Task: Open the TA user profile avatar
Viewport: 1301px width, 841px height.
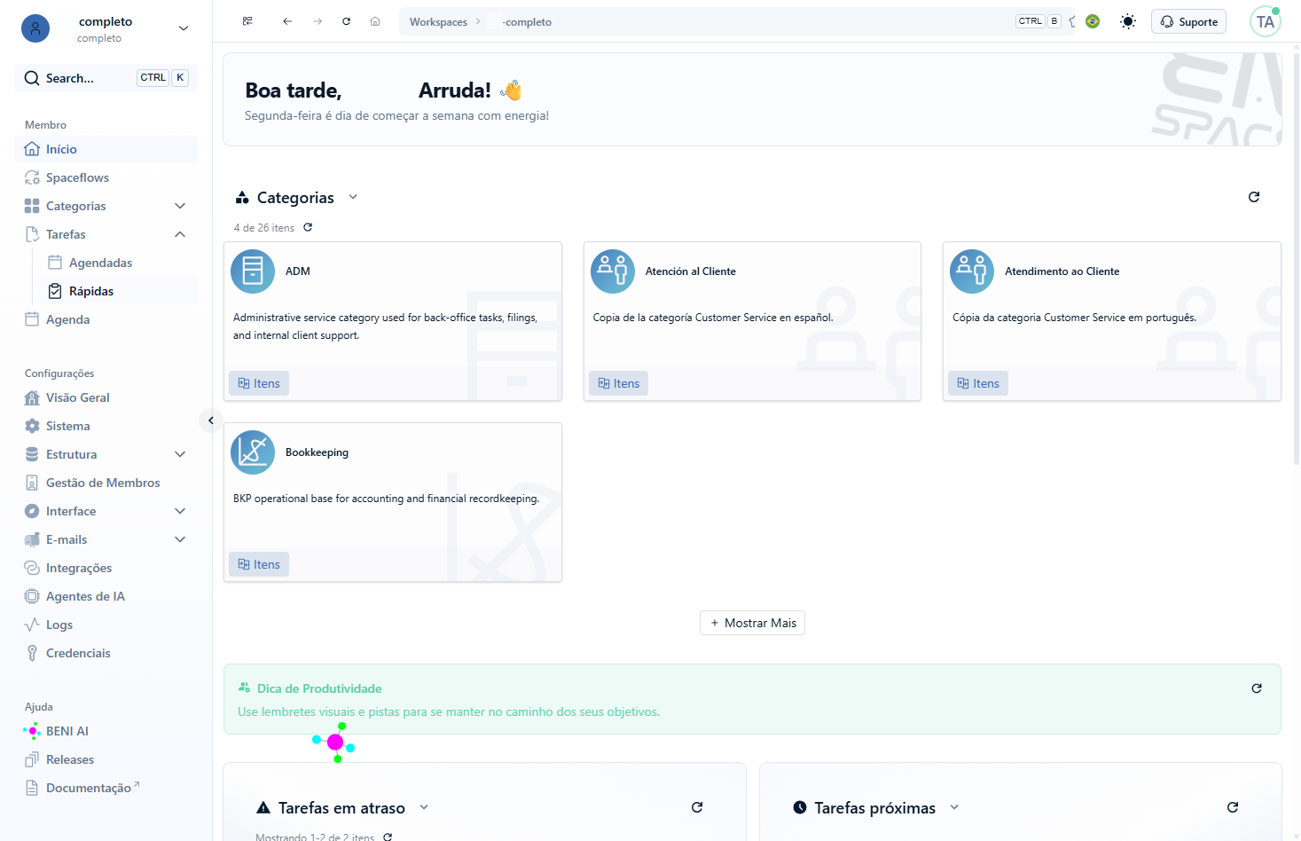Action: coord(1266,21)
